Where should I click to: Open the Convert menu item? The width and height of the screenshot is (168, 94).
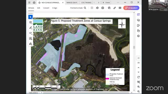point(46,8)
